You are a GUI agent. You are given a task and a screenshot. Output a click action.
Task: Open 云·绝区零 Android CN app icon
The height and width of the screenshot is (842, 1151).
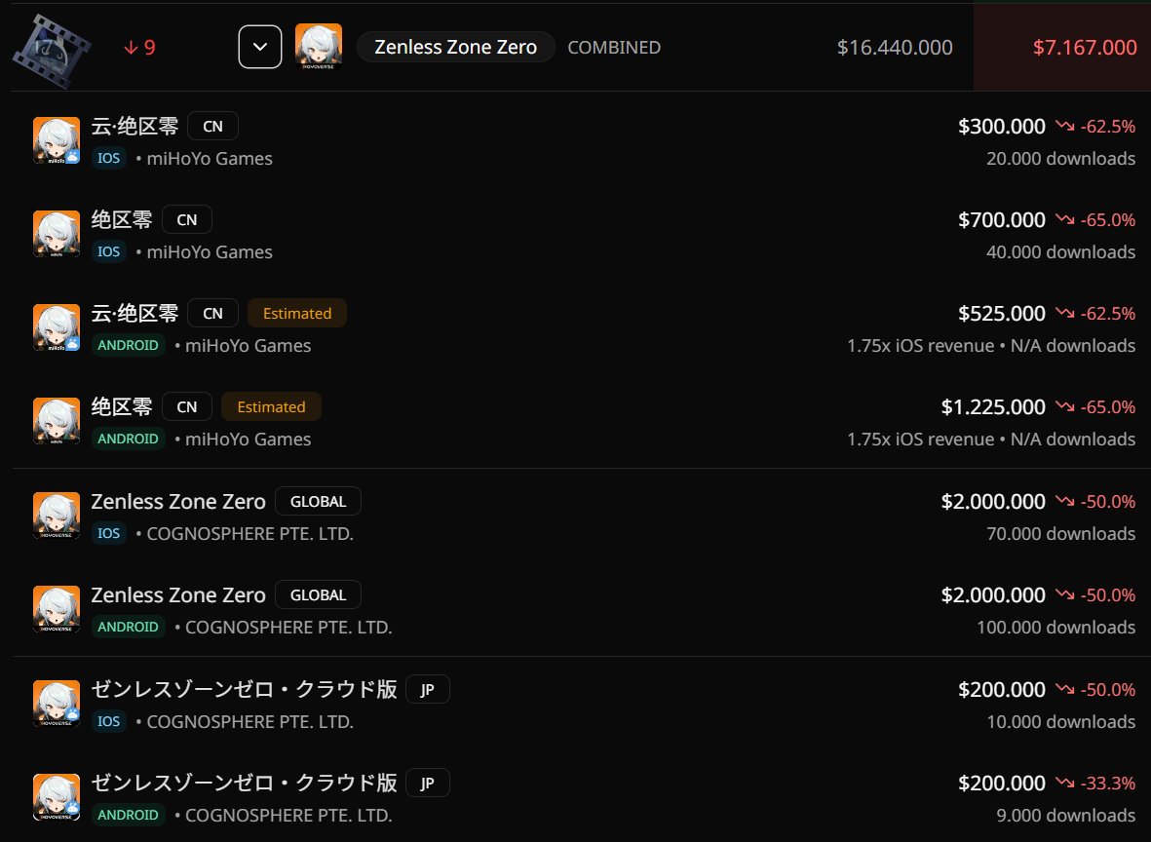57,327
